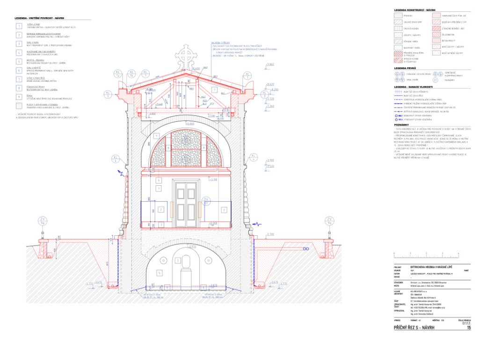Click the heading 'LEGENDA KONSTRUKCÍ - NÁVRH'
Viewport: 479px width, 338px height.
click(x=414, y=10)
